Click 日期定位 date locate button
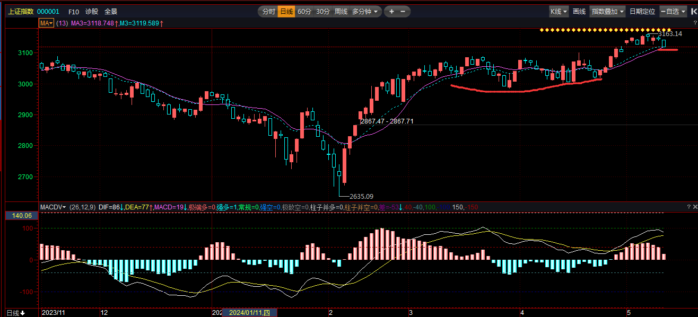The image size is (698, 317). click(642, 11)
